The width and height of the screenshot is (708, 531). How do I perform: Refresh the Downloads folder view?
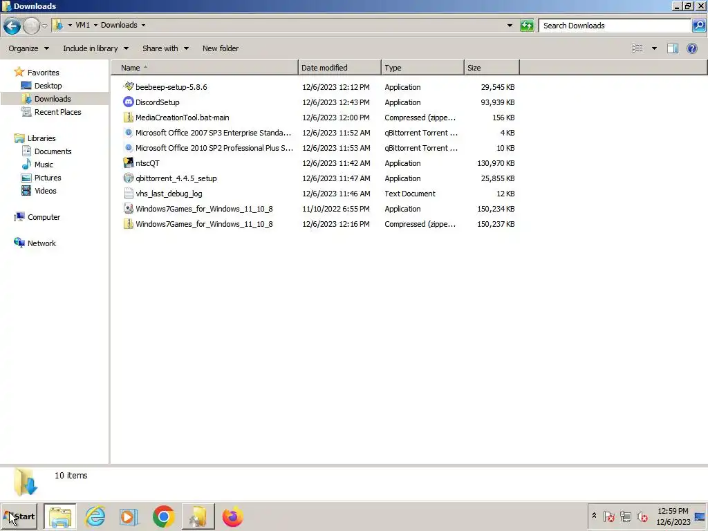pos(527,26)
